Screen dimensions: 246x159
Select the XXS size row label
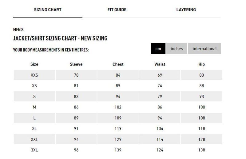tap(34, 75)
